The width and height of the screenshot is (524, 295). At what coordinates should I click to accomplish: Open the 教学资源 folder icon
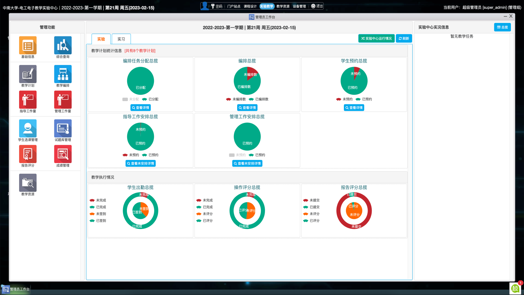click(x=28, y=183)
